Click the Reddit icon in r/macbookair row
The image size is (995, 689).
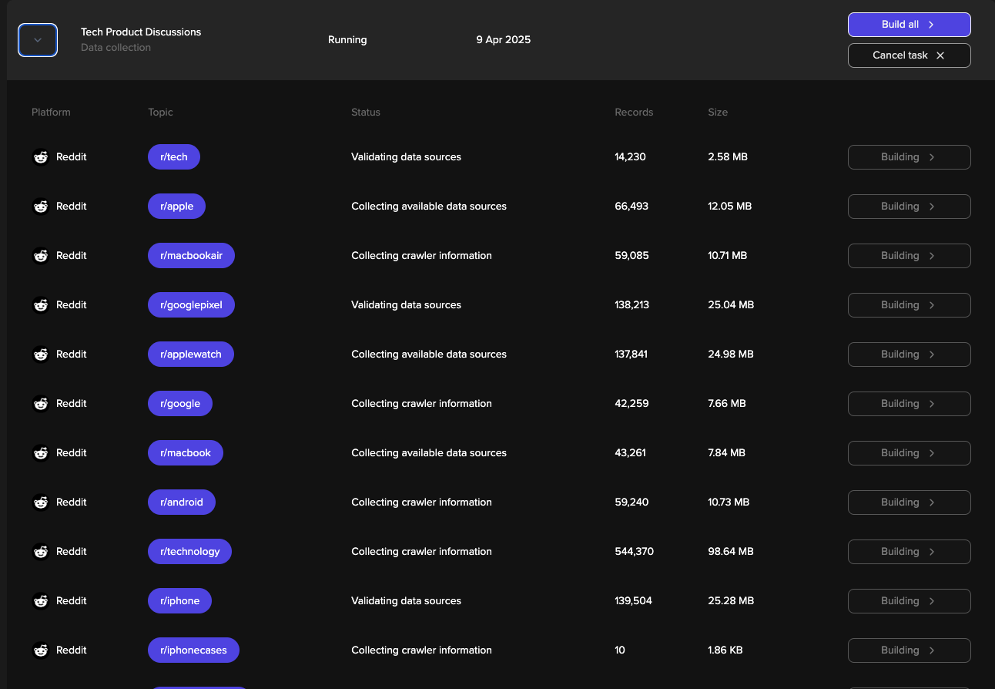pos(41,256)
